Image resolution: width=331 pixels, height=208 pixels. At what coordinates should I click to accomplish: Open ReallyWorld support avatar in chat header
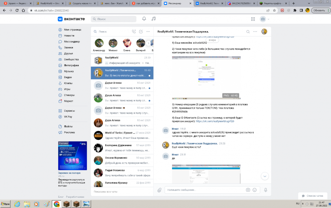[x=264, y=31]
